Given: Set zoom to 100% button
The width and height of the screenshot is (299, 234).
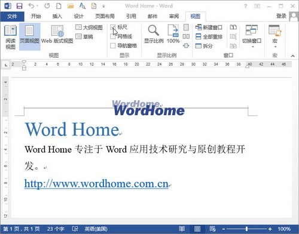Looking at the screenshot, I should 173,34.
